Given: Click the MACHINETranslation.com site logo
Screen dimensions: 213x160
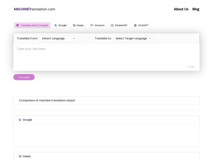Looking at the screenshot, I should pyautogui.click(x=34, y=9).
